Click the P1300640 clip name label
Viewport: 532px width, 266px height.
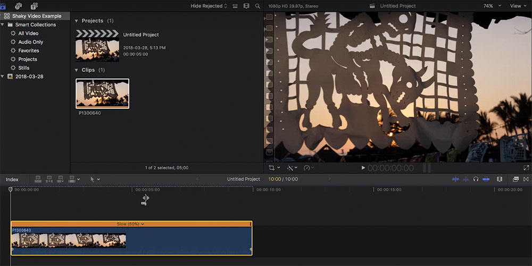pos(89,113)
